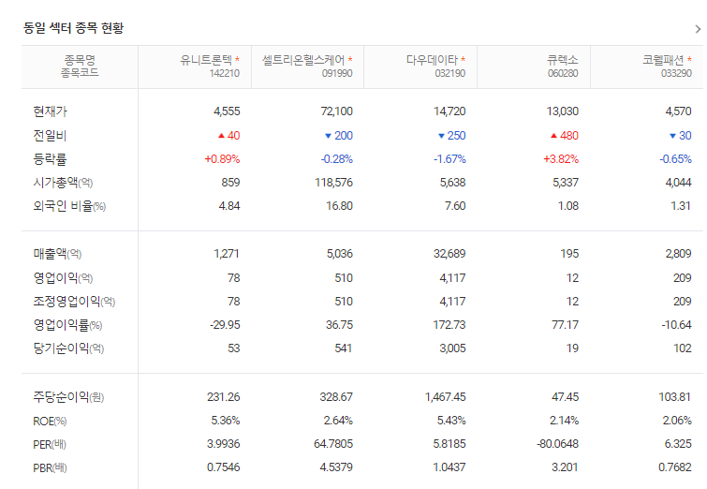Image resolution: width=707 pixels, height=489 pixels.
Task: Select ROE value 2.06%
Action: click(677, 421)
